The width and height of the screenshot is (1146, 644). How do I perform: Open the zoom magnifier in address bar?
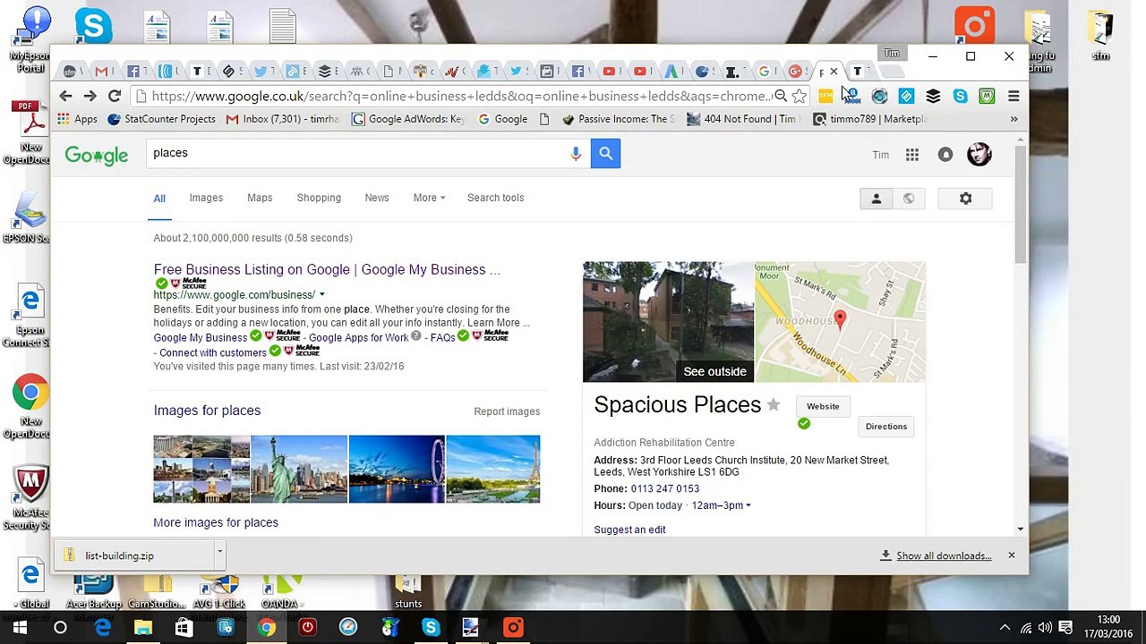[780, 96]
